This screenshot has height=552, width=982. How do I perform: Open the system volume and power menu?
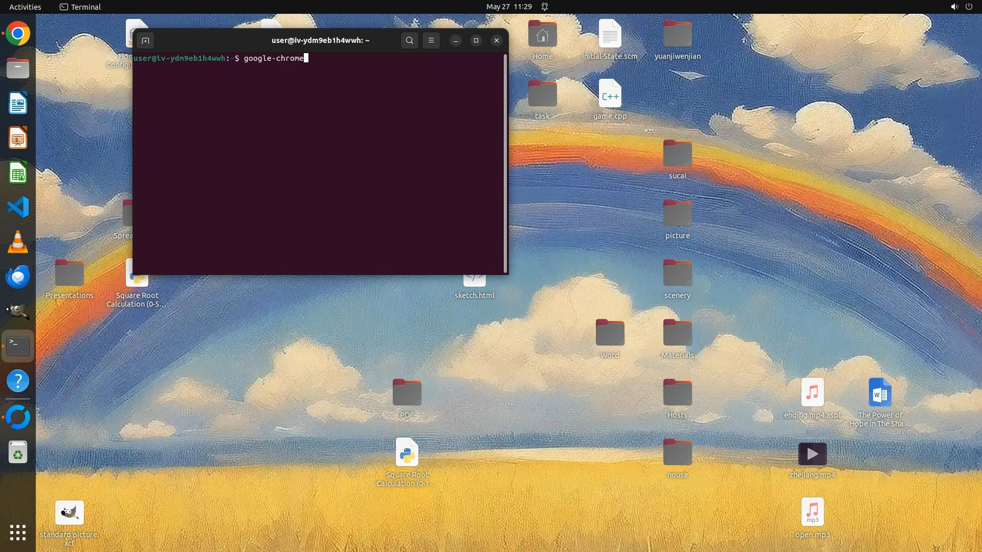click(x=961, y=7)
